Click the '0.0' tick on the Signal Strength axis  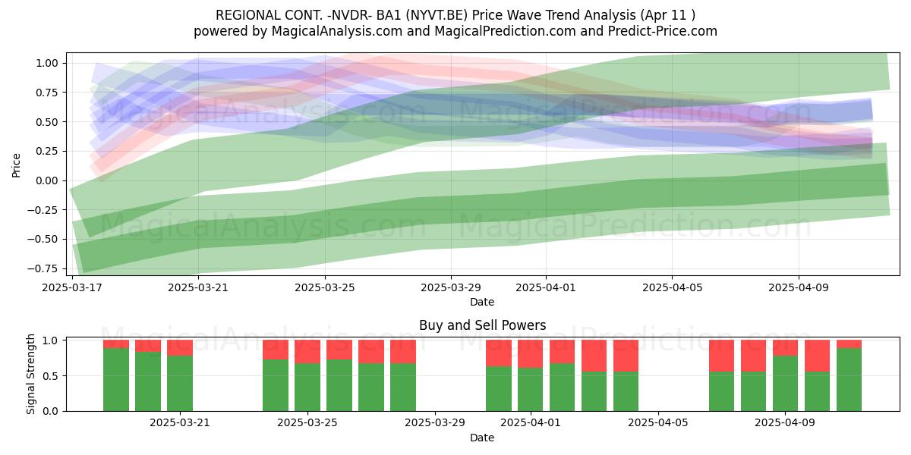click(x=52, y=411)
